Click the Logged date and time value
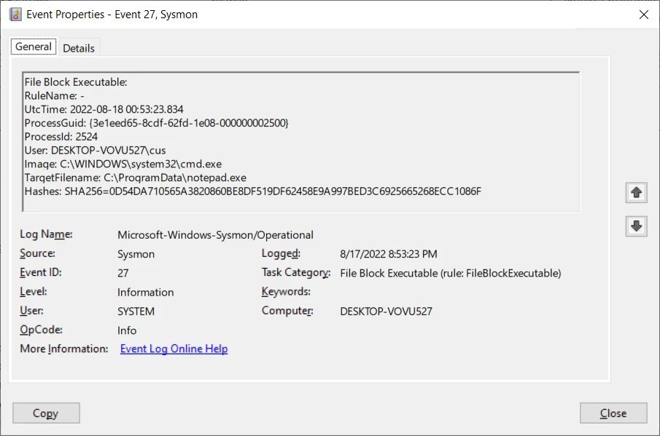The width and height of the screenshot is (660, 436). [x=388, y=254]
